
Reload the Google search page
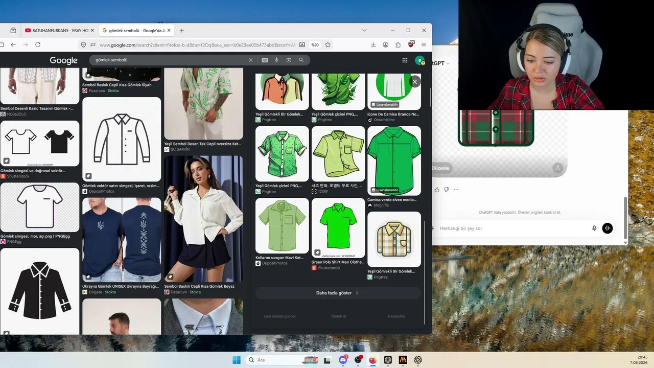click(x=38, y=45)
